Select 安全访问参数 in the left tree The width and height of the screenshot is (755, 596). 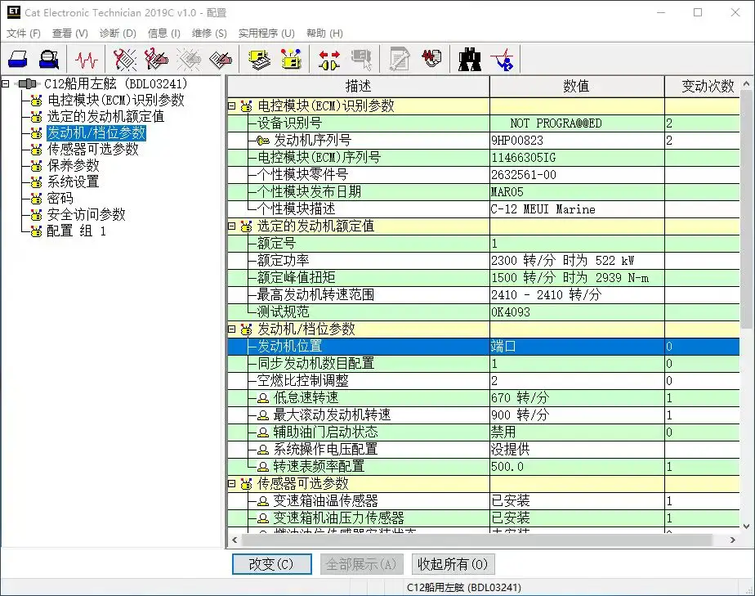(86, 215)
